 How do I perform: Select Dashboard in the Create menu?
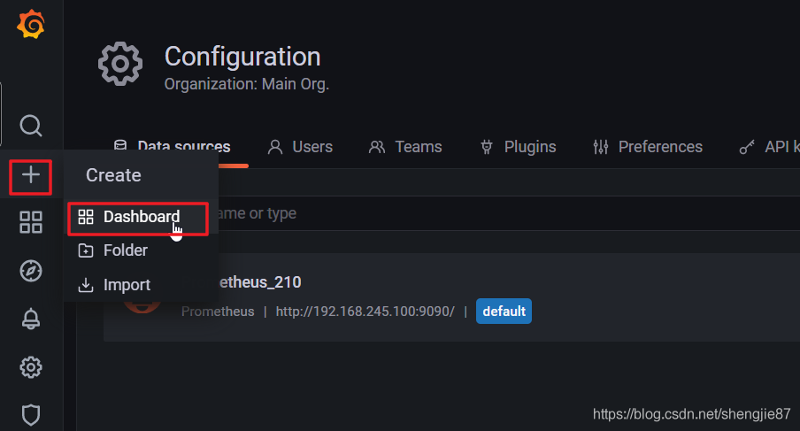click(x=138, y=218)
